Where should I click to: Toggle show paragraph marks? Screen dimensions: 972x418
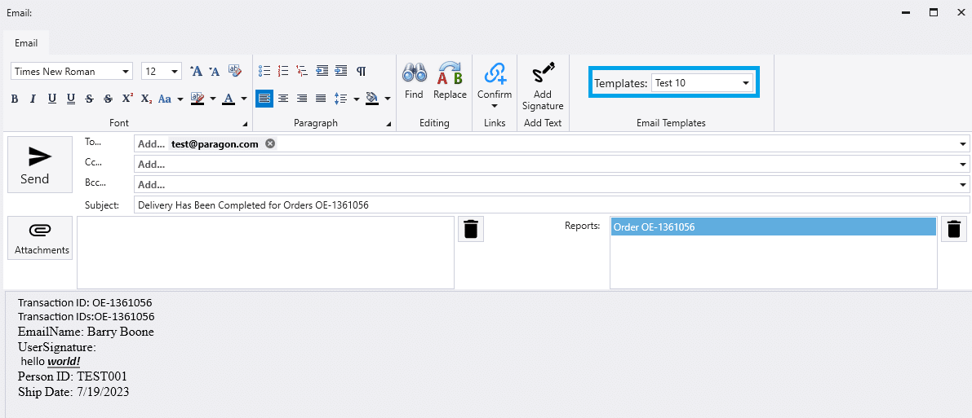pyautogui.click(x=361, y=71)
